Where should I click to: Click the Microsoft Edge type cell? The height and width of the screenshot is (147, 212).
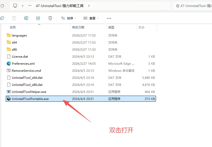121,63
